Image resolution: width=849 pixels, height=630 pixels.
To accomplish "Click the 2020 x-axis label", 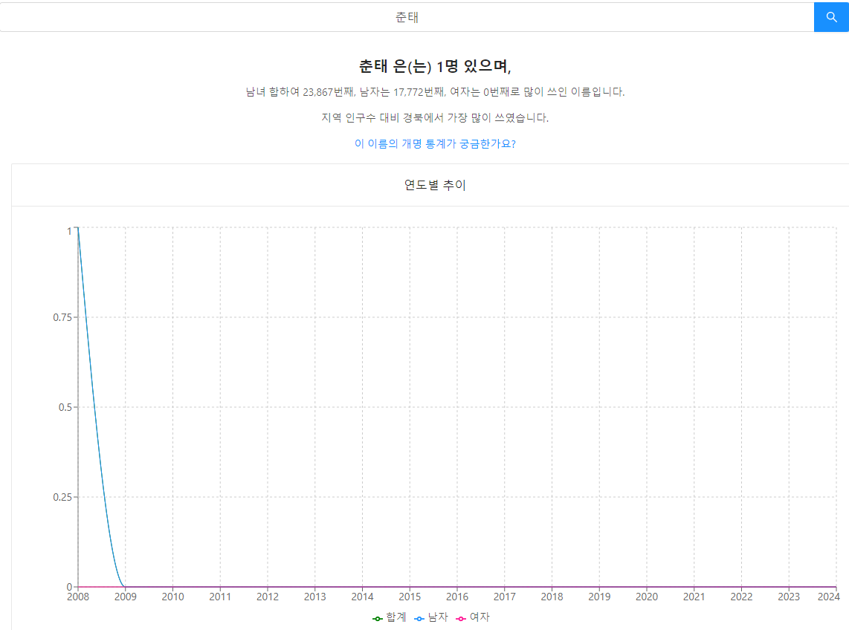I will 647,597.
